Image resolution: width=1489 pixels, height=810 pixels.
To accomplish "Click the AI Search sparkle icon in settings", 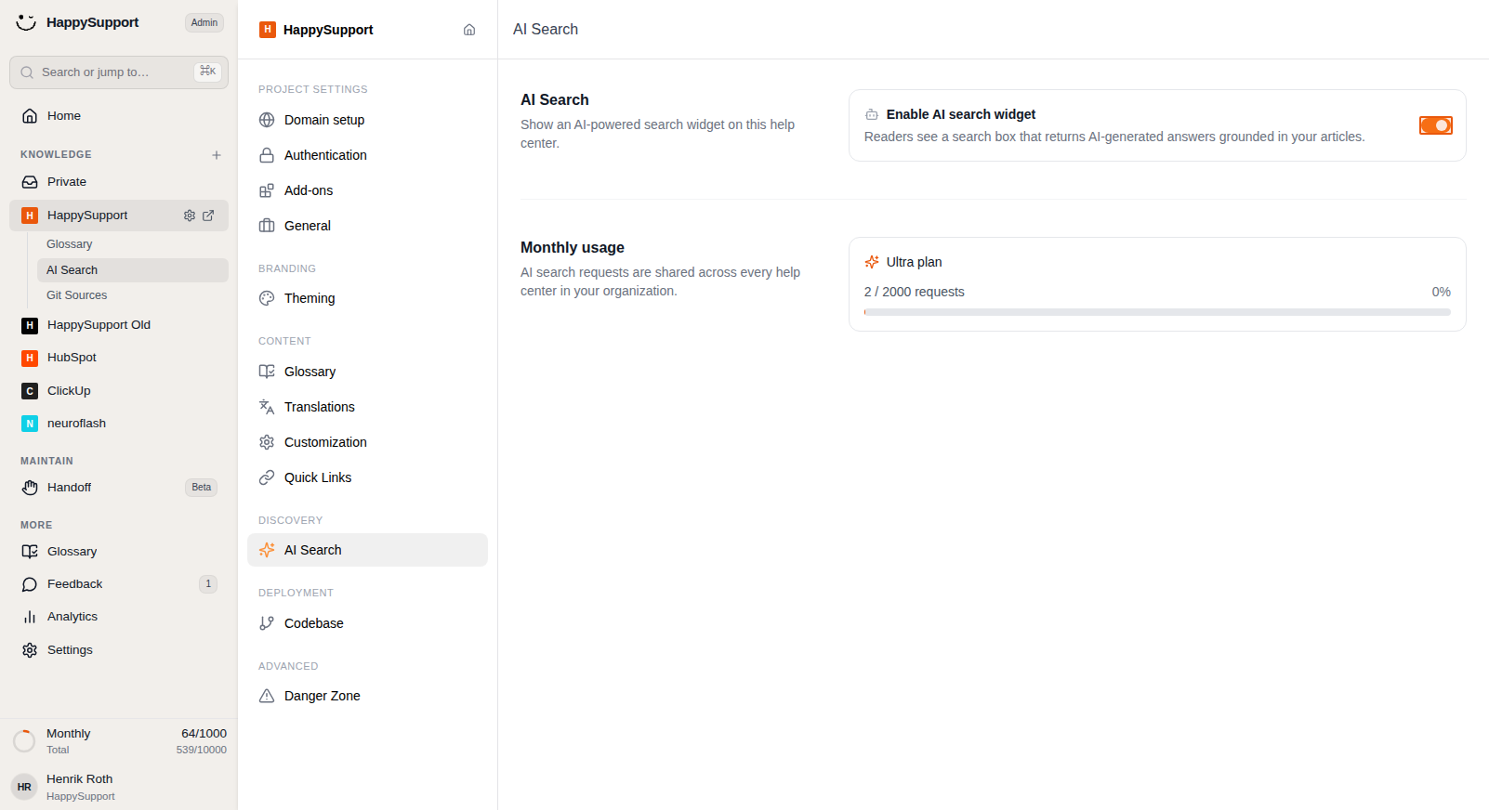I will (x=267, y=550).
